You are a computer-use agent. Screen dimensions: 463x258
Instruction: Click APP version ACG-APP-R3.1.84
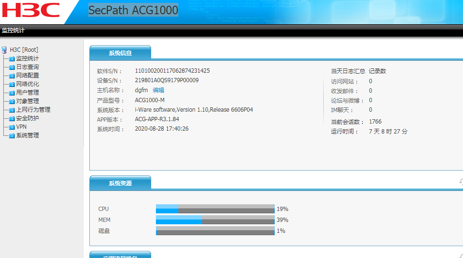coord(157,119)
